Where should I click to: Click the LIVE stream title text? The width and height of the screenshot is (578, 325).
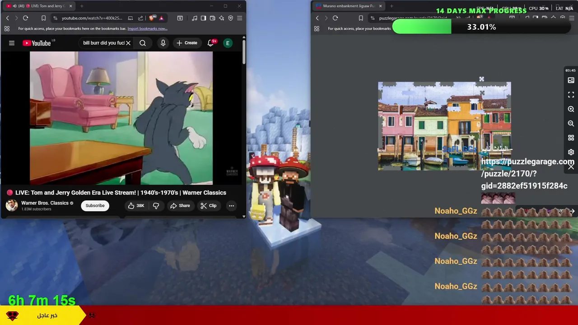[x=121, y=193]
